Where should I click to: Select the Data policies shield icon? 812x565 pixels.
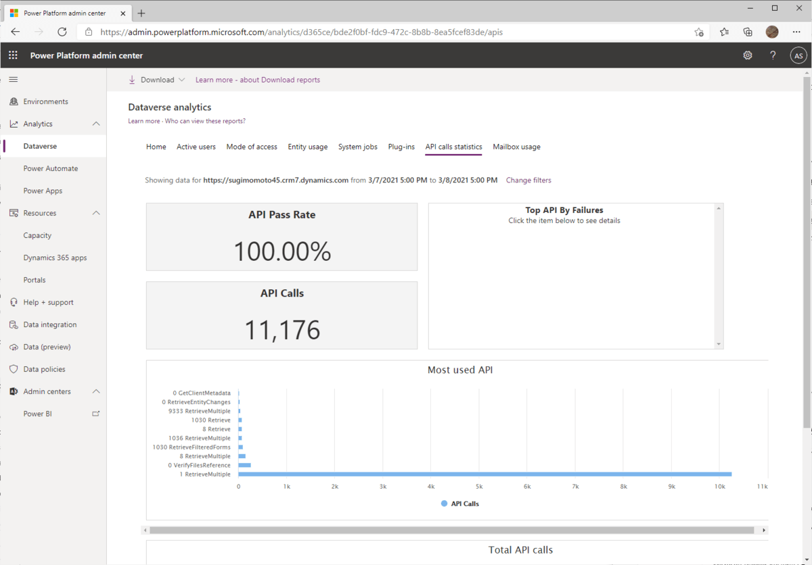tap(15, 368)
